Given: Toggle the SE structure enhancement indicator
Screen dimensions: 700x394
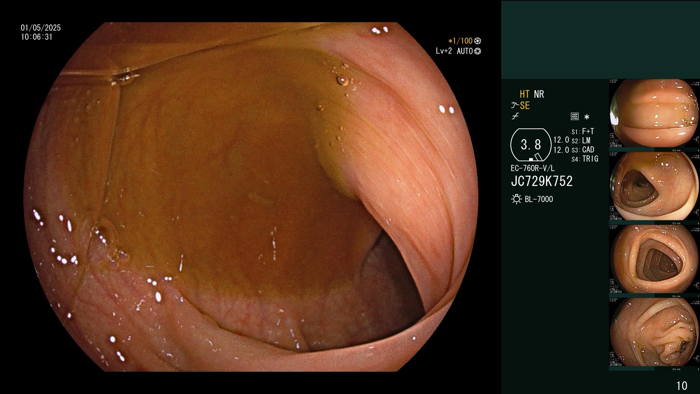Looking at the screenshot, I should coord(525,105).
